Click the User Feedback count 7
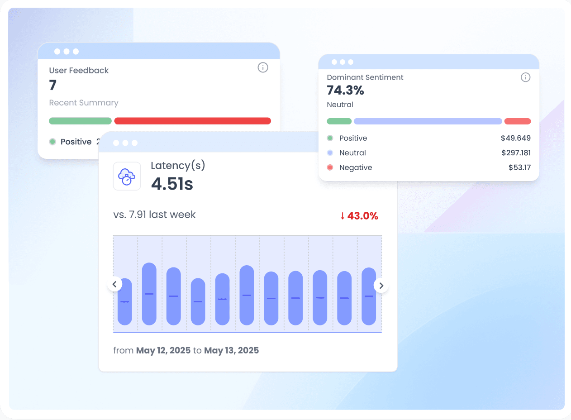 [53, 85]
